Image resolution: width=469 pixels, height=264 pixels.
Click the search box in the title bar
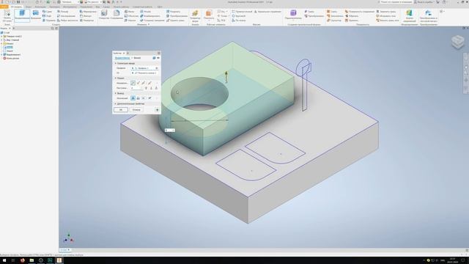point(395,1)
